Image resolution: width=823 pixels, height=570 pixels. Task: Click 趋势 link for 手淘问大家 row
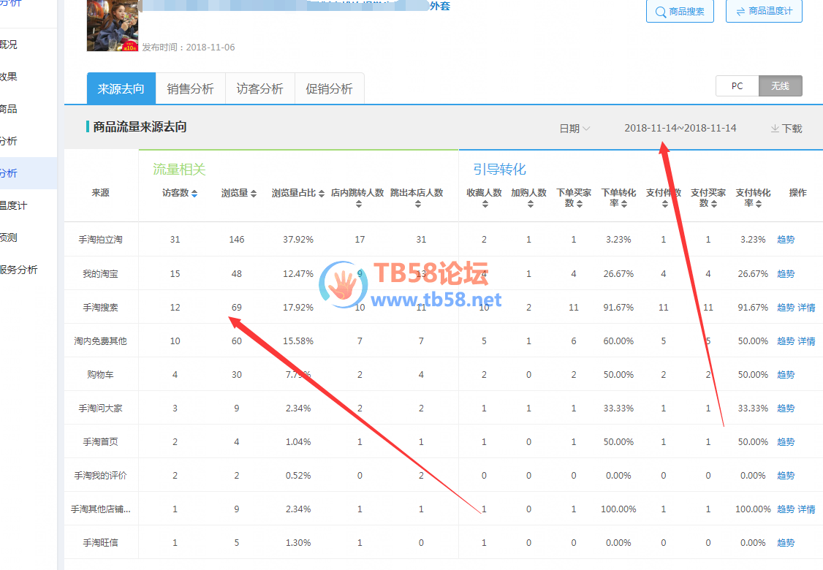pos(786,408)
